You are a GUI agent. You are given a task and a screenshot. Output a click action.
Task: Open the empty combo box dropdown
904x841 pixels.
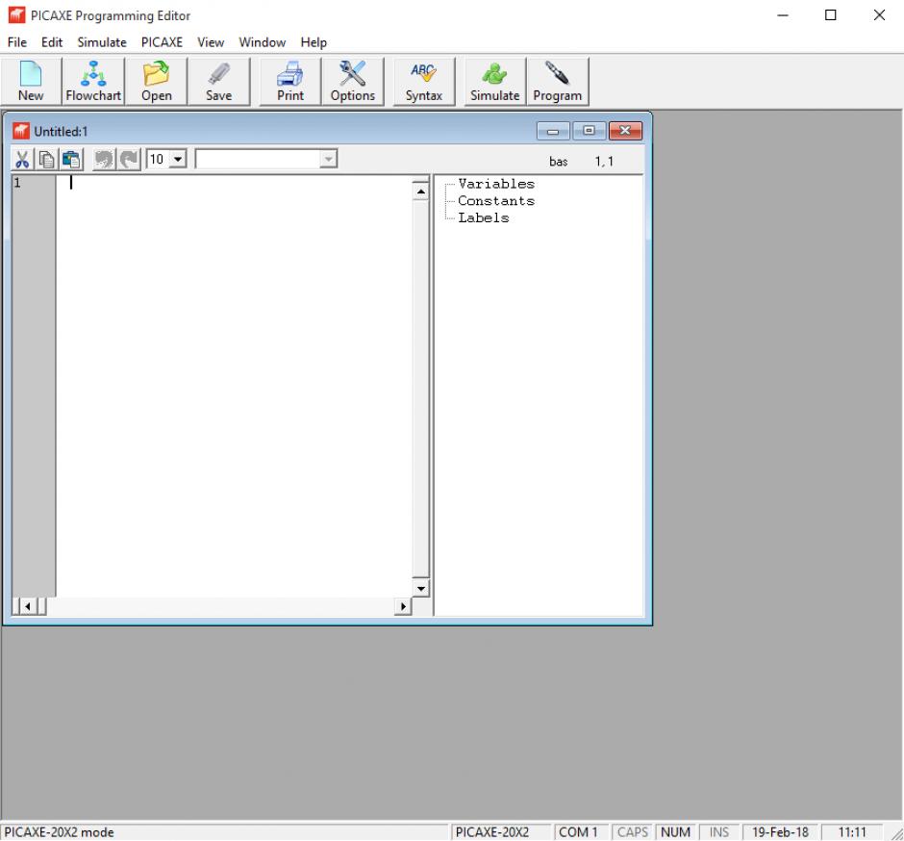(328, 159)
